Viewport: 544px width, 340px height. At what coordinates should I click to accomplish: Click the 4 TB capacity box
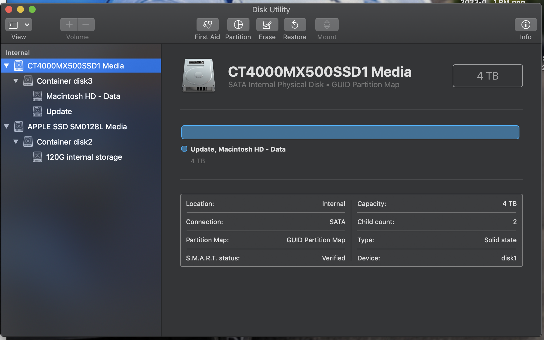(488, 76)
